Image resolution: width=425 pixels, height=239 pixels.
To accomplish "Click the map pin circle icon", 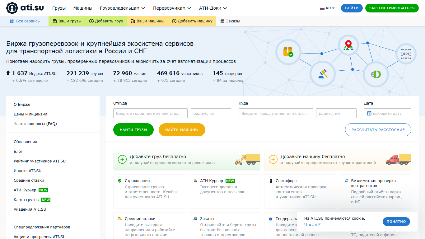I will click(x=348, y=45).
